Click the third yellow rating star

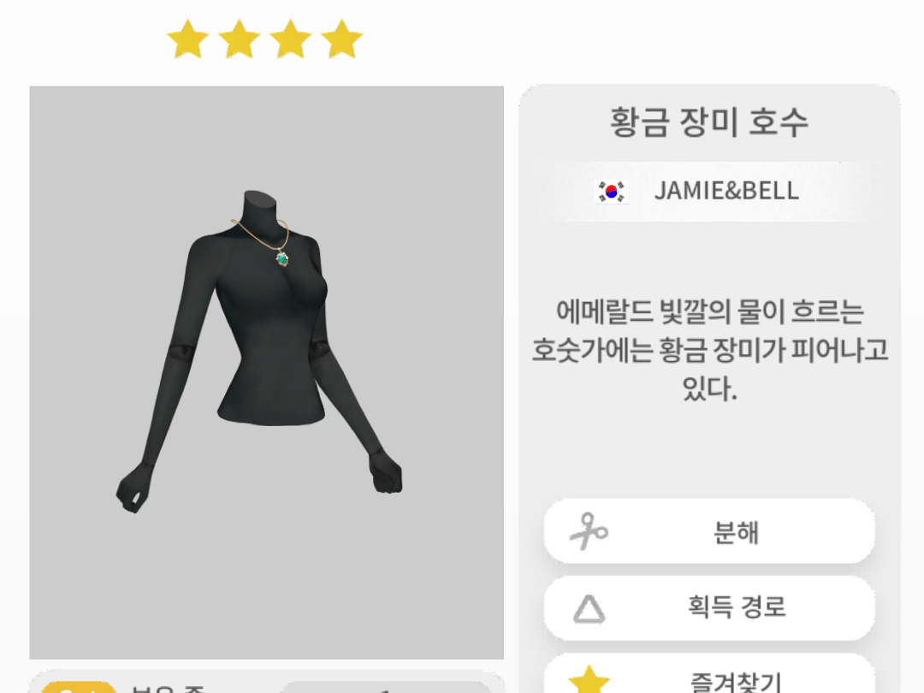(291, 38)
